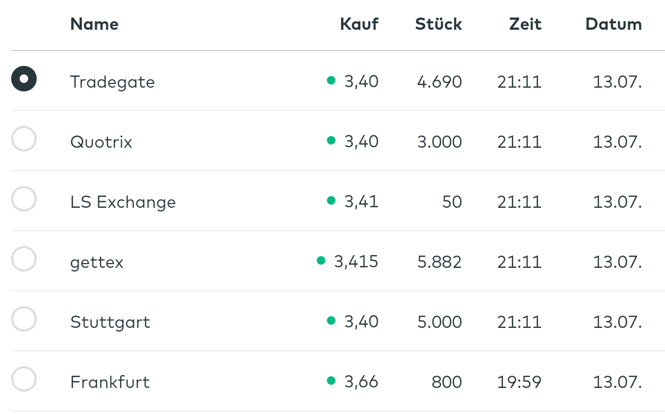Click the Stück column header
Image resolution: width=665 pixels, height=414 pixels.
[x=438, y=24]
